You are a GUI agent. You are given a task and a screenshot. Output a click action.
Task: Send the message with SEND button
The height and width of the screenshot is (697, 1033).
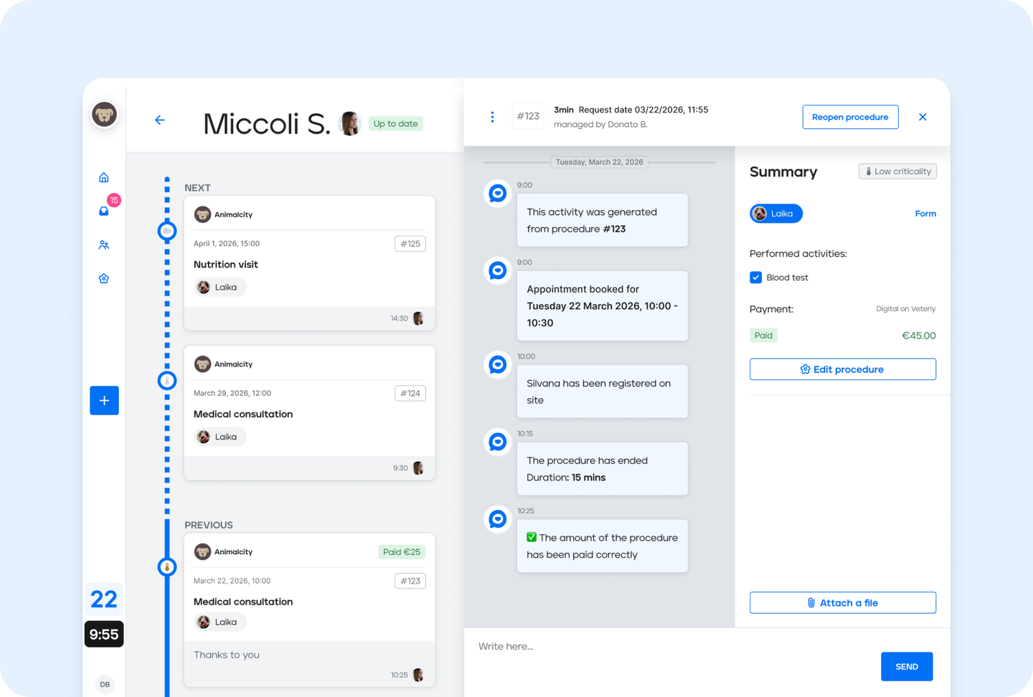pos(907,667)
